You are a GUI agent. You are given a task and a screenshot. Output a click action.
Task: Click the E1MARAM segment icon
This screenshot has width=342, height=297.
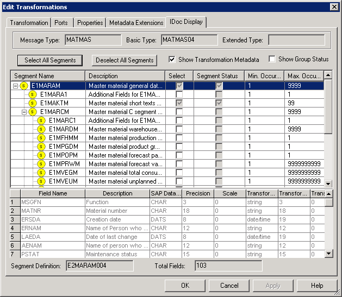click(24, 86)
